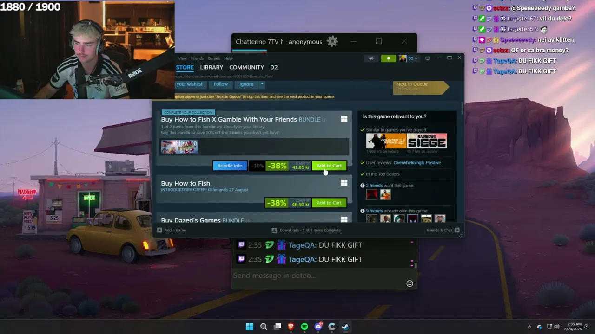Open Steam announcements megaphone icon
Screen dimensions: 595x334
(371, 58)
